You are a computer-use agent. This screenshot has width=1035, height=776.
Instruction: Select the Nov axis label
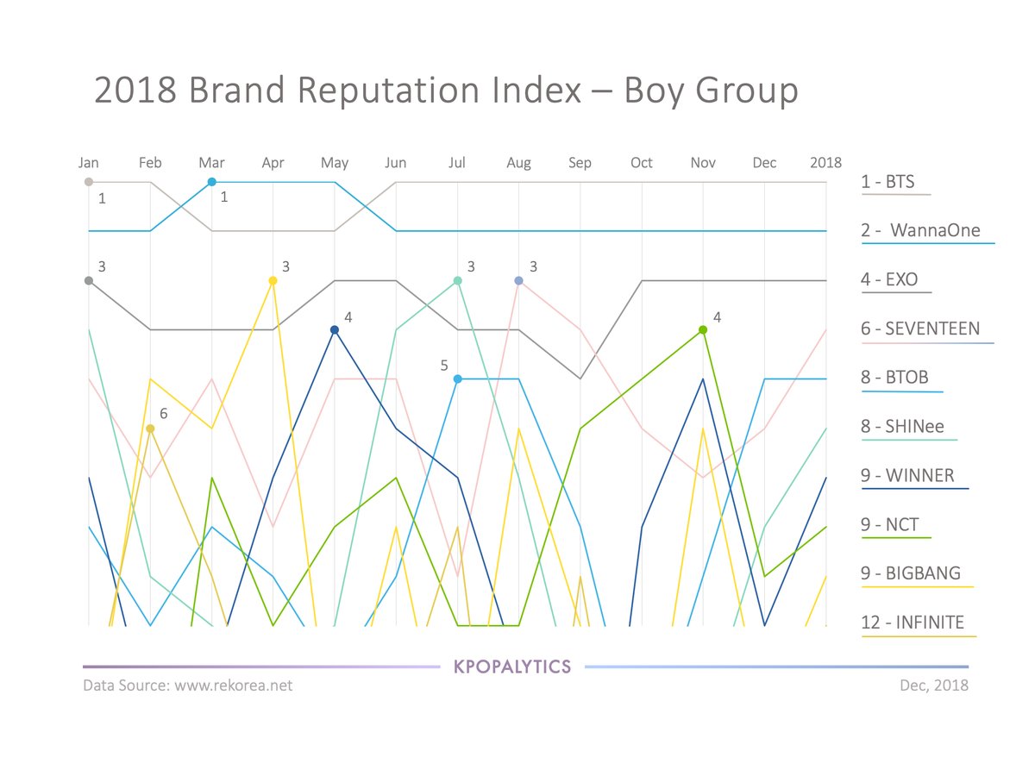click(703, 163)
